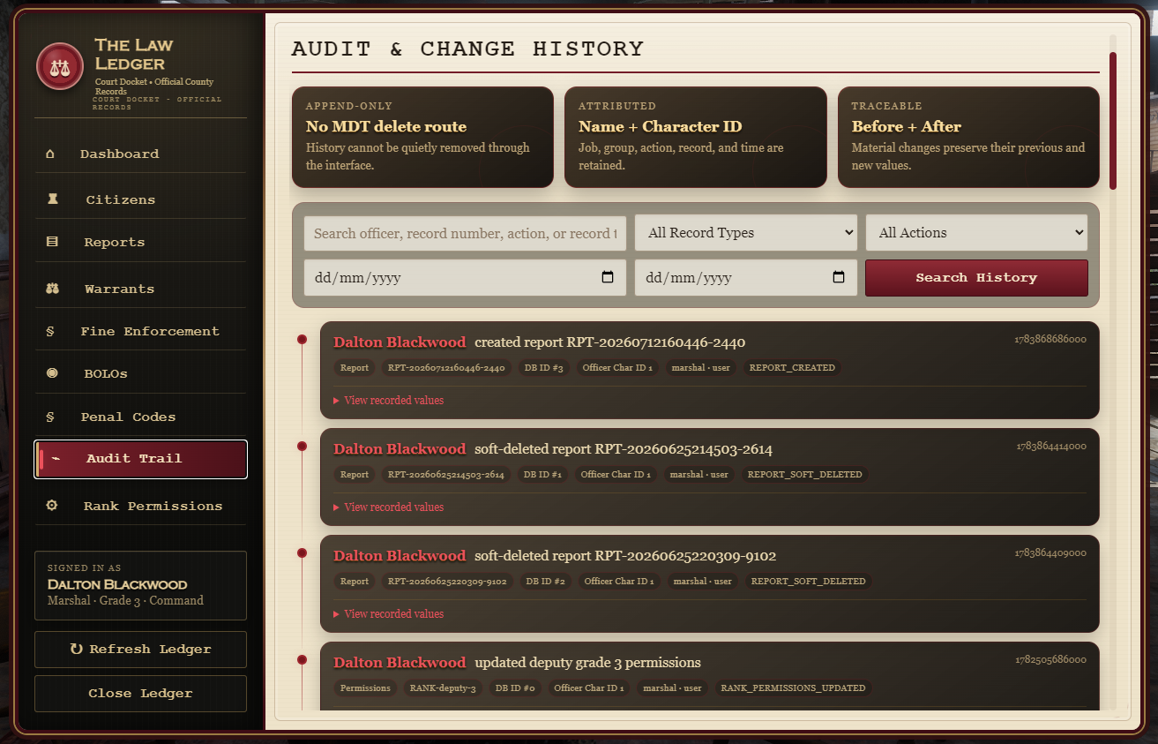Click the RPT-20260625214503-2614 tag
The image size is (1158, 744).
coord(445,474)
